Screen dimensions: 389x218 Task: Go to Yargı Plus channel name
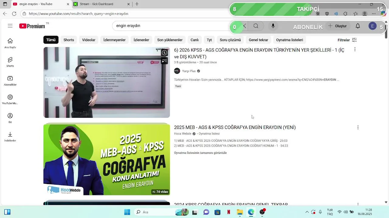(189, 71)
